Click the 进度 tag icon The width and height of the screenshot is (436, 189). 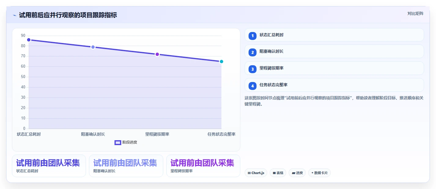pyautogui.click(x=294, y=173)
